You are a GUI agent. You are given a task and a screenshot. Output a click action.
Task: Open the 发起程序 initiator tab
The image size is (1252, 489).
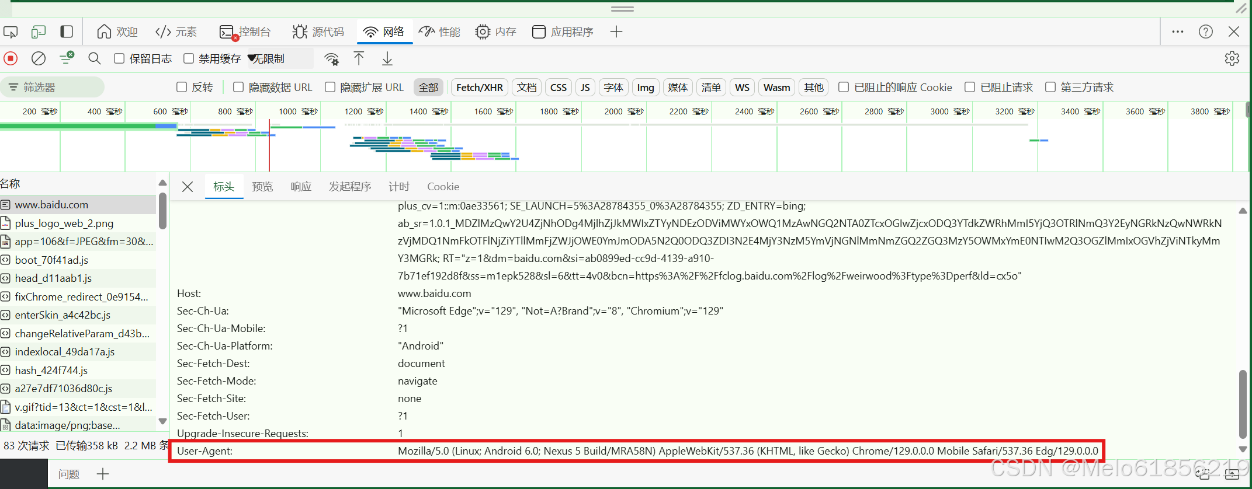(x=350, y=187)
